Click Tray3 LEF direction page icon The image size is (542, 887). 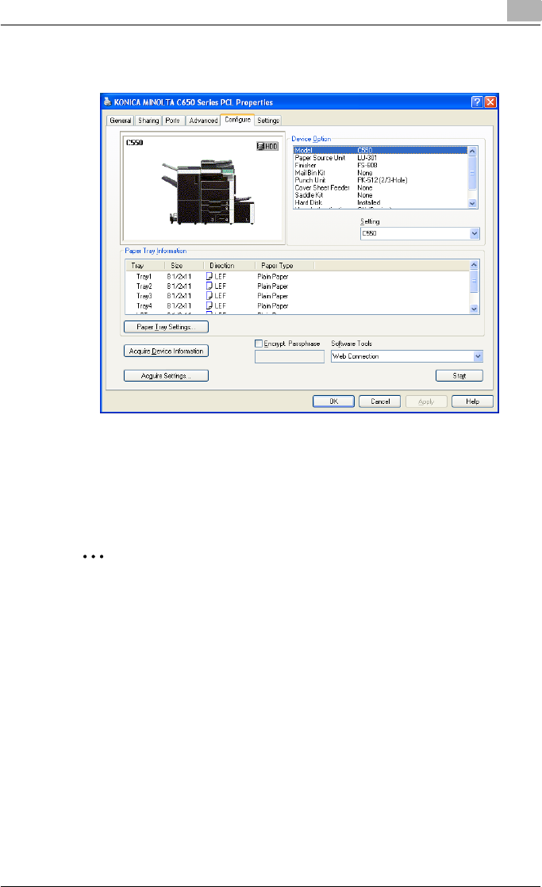[x=209, y=296]
